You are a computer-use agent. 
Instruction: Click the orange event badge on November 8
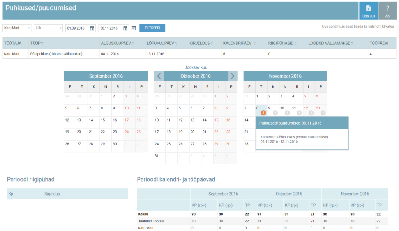[263, 113]
